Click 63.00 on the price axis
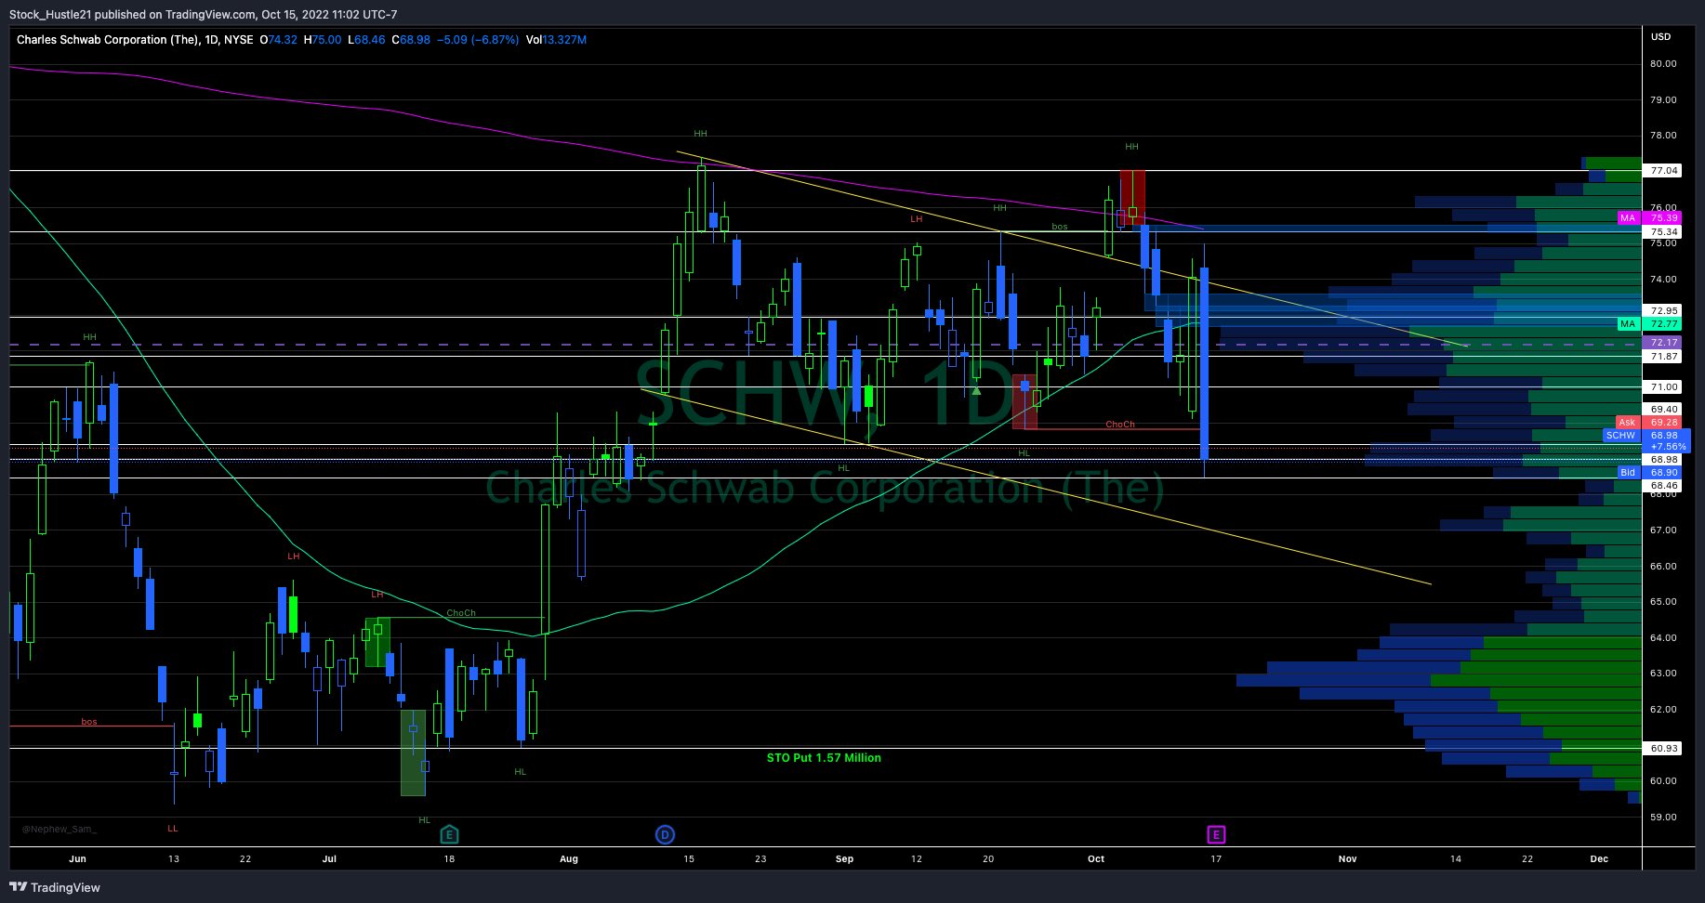 1663,674
